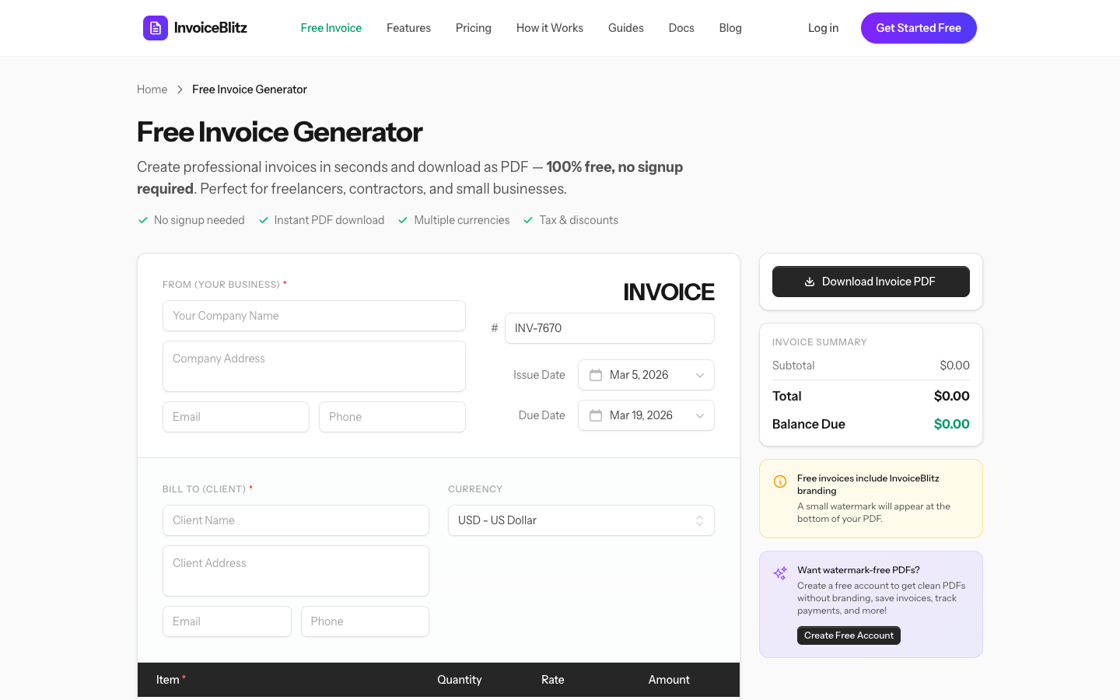Image resolution: width=1120 pixels, height=700 pixels.
Task: Click the InvoiceBlitz logo icon
Action: [156, 27]
